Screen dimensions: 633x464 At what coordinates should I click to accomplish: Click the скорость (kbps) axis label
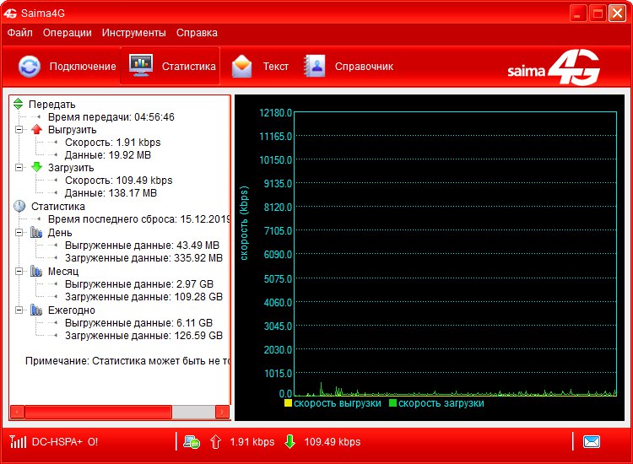pos(244,223)
